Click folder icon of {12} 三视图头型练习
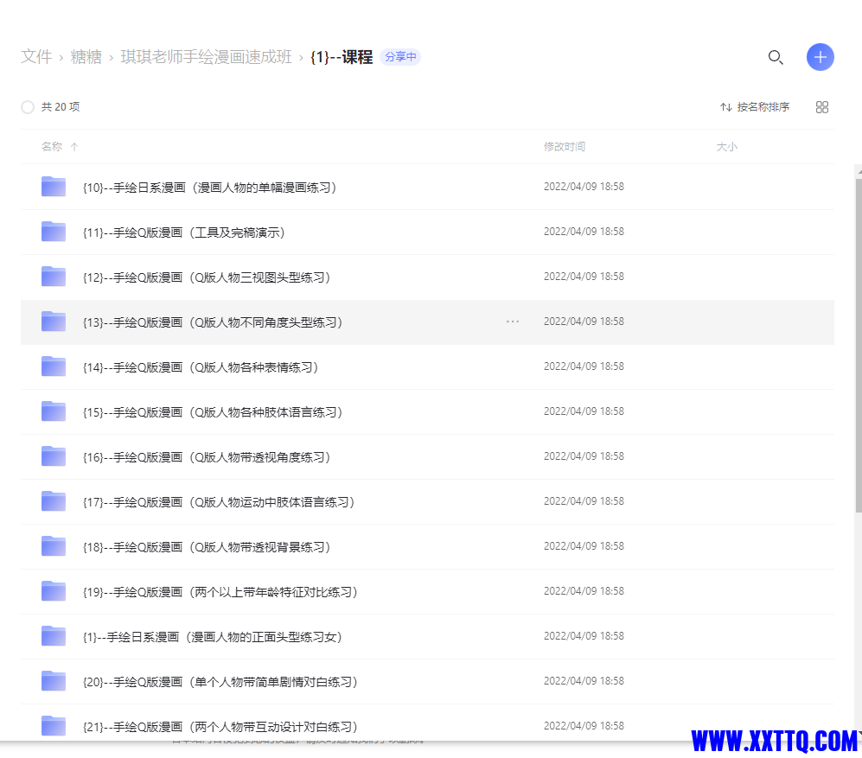 (54, 277)
